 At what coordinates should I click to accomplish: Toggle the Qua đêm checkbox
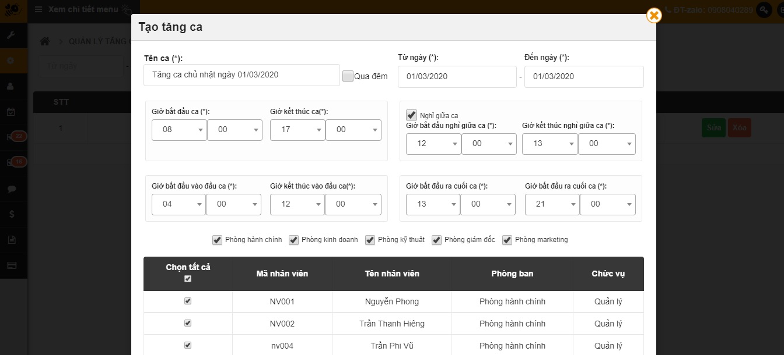pos(348,76)
